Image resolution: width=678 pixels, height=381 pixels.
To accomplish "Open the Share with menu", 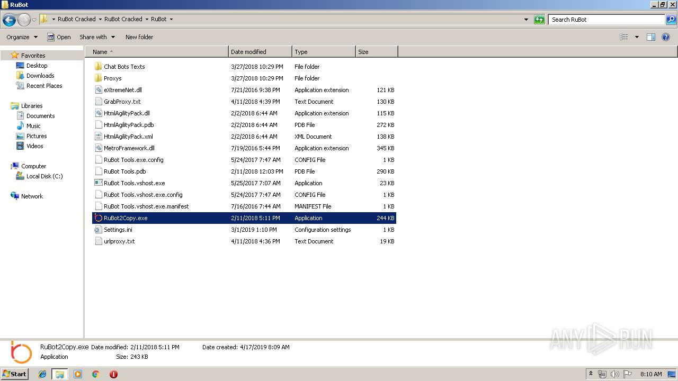I will tap(96, 37).
